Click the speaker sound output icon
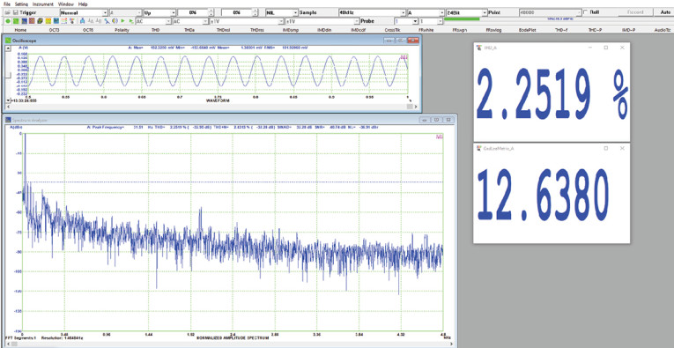This screenshot has width=674, height=348. click(115, 20)
